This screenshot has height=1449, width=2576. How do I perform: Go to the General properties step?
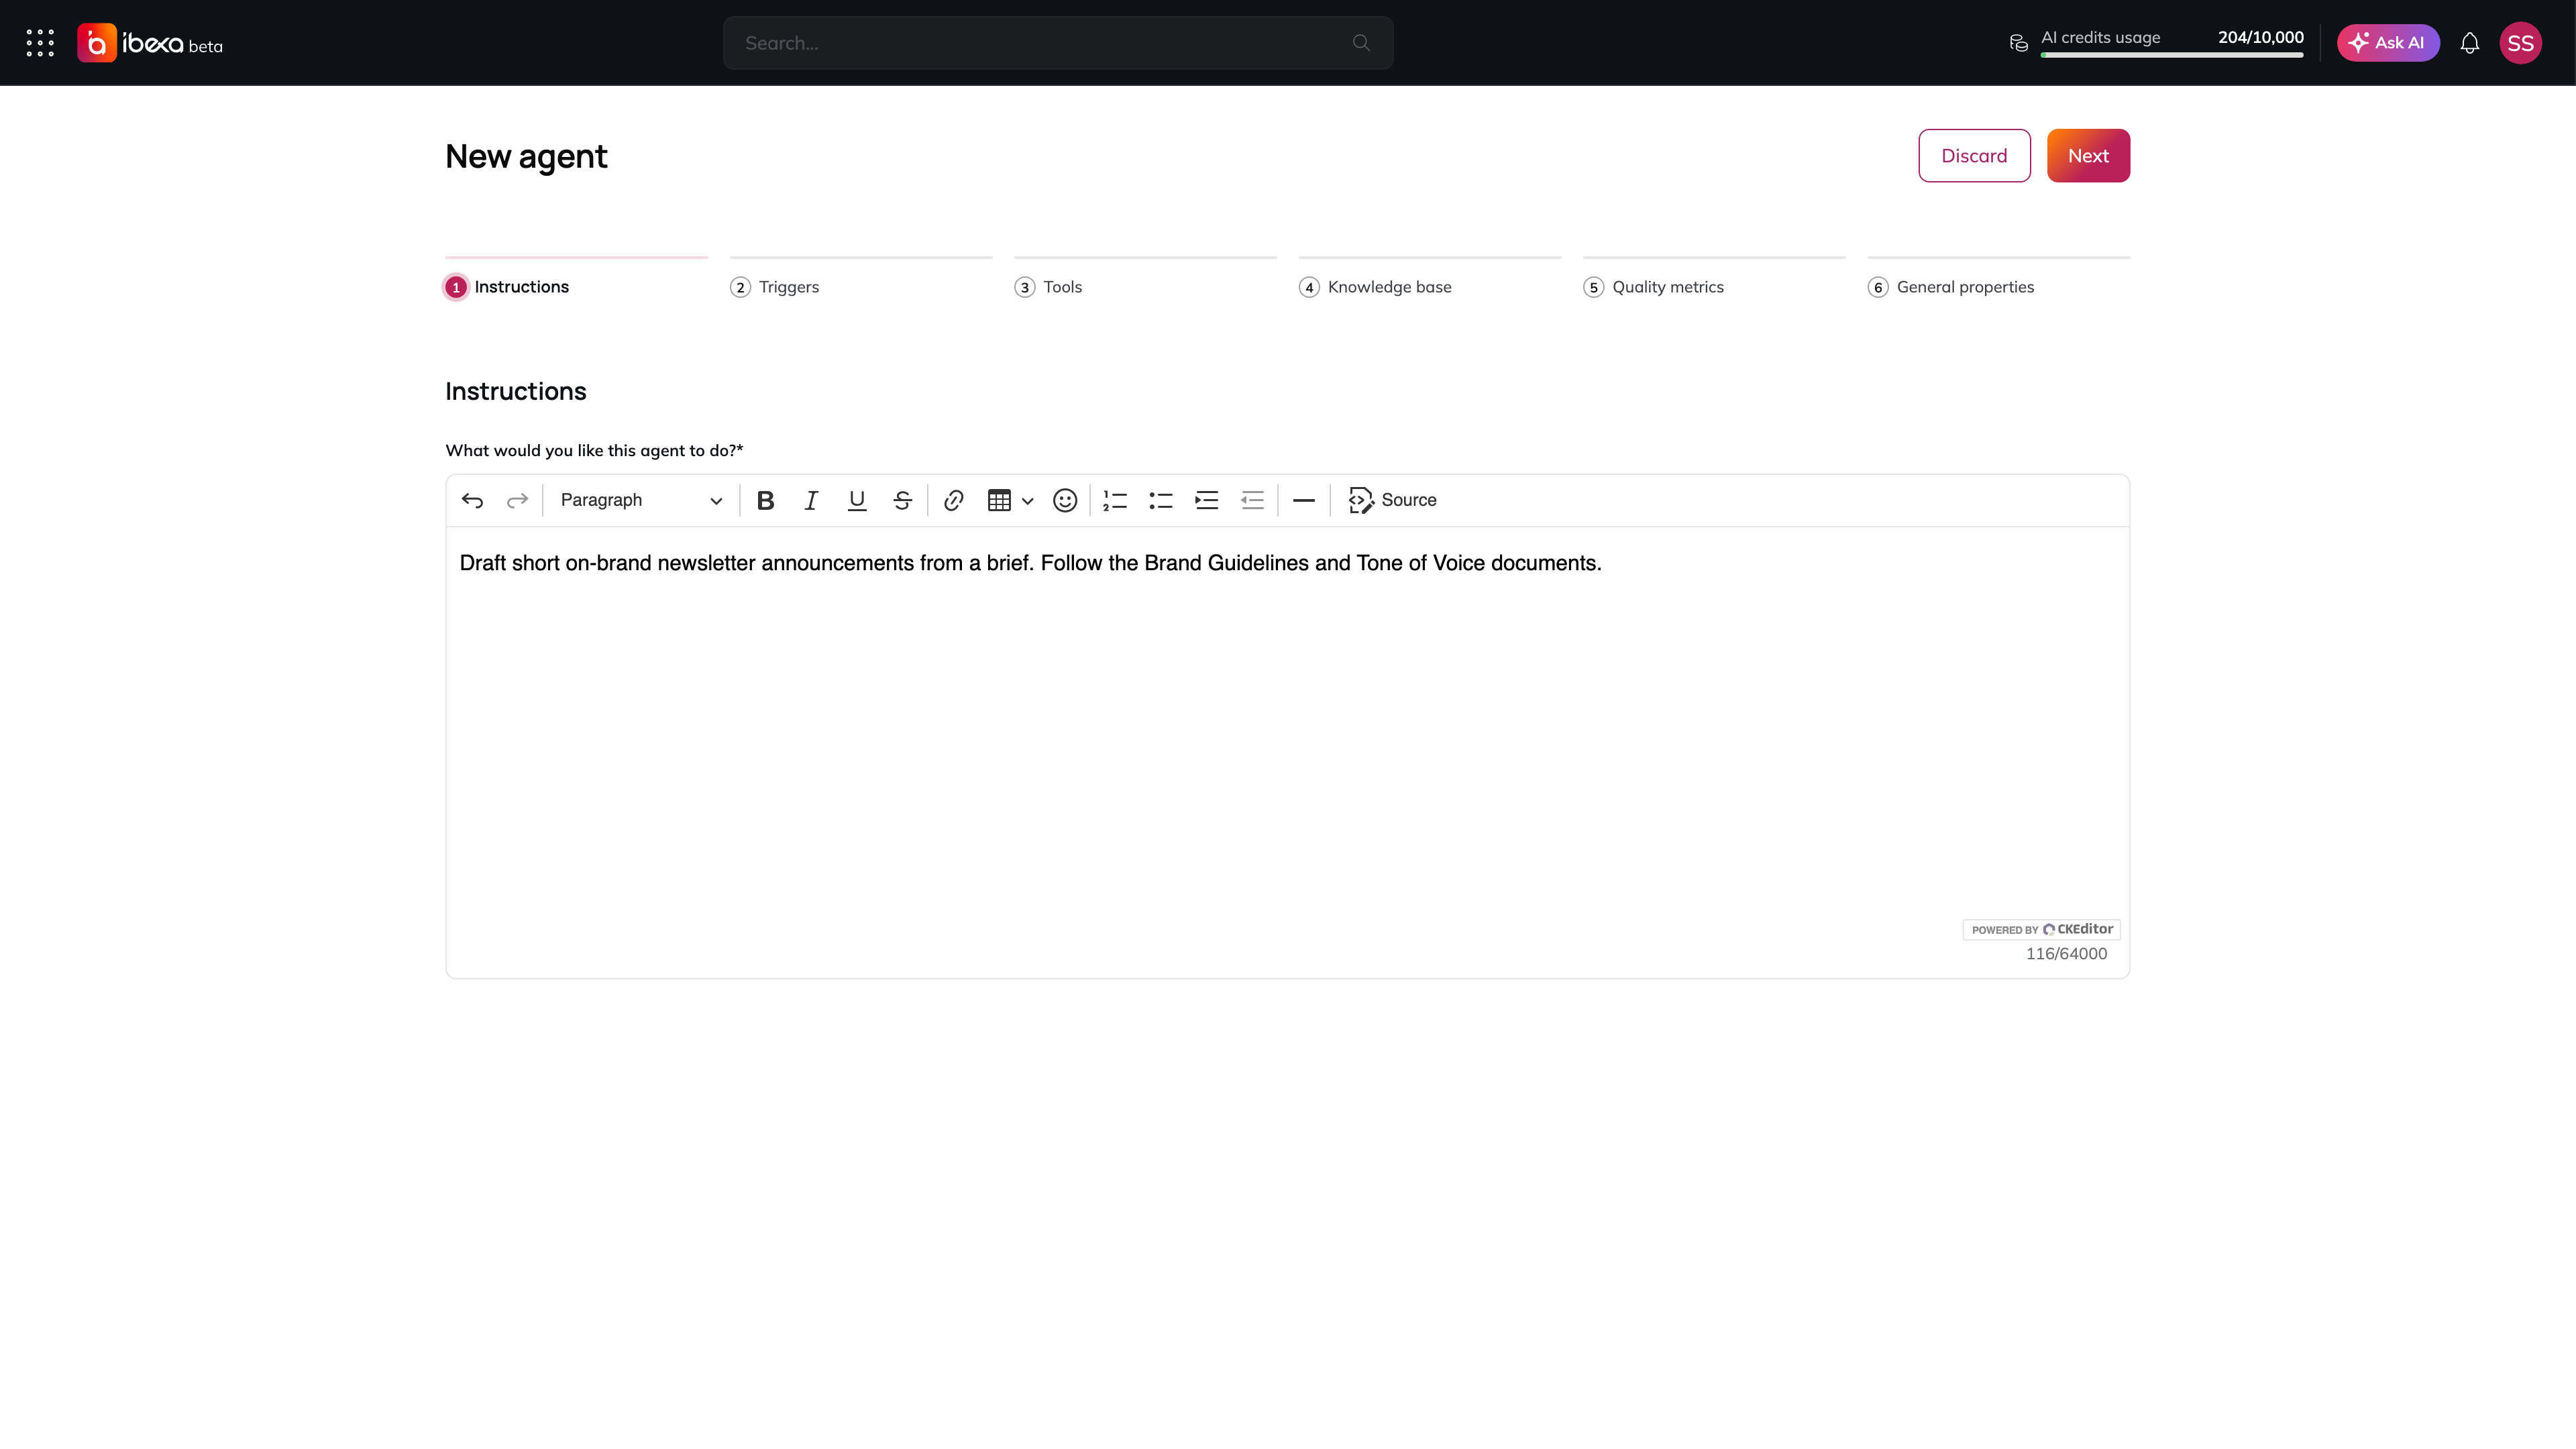pos(1951,287)
